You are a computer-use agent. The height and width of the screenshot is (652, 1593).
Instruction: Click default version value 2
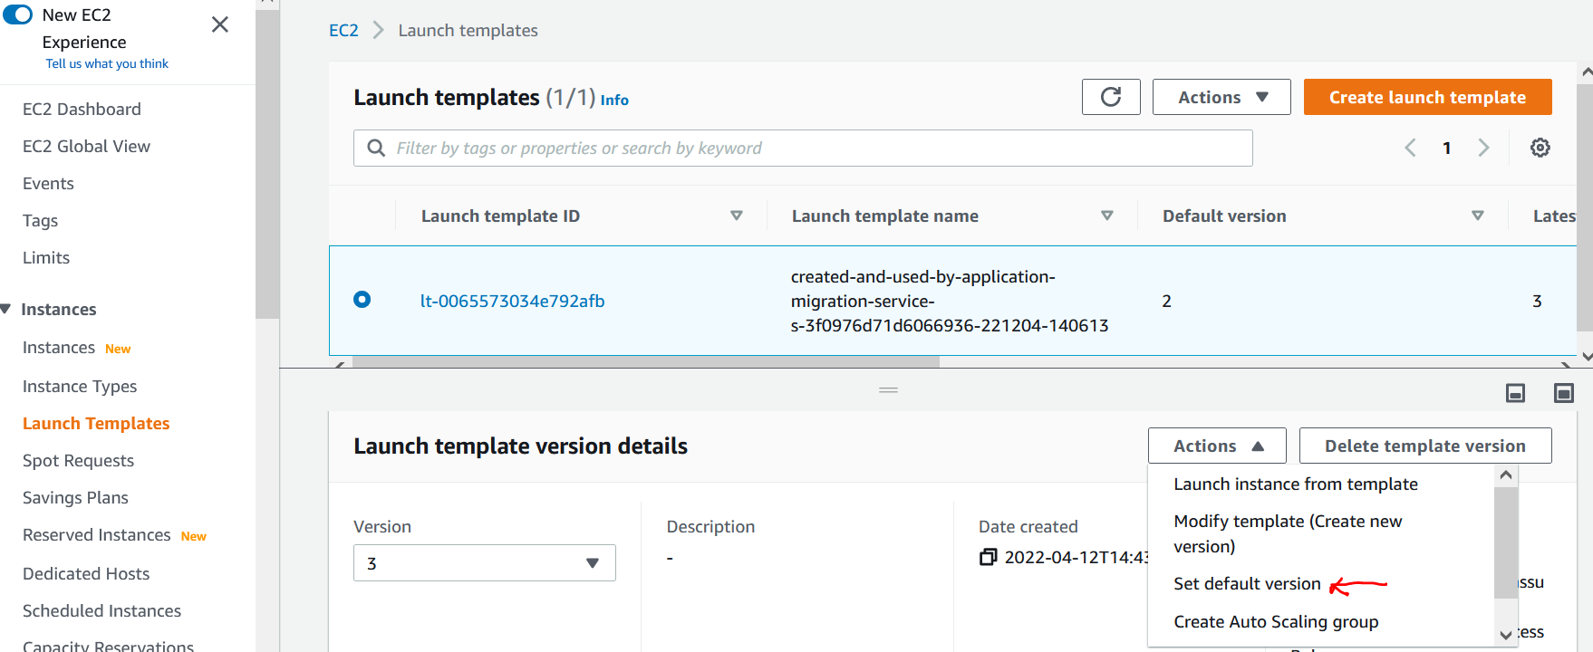click(1166, 301)
